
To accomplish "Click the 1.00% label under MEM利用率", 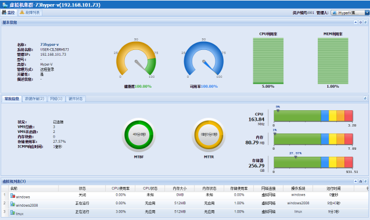I will point(333,86).
